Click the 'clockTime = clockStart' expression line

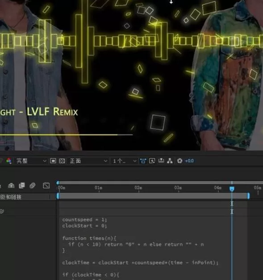coord(140,263)
